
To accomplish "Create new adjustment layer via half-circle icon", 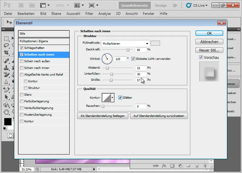I will (180, 166).
